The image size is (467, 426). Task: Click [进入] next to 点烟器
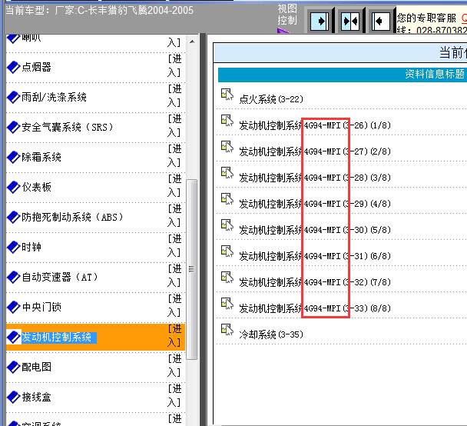[174, 66]
